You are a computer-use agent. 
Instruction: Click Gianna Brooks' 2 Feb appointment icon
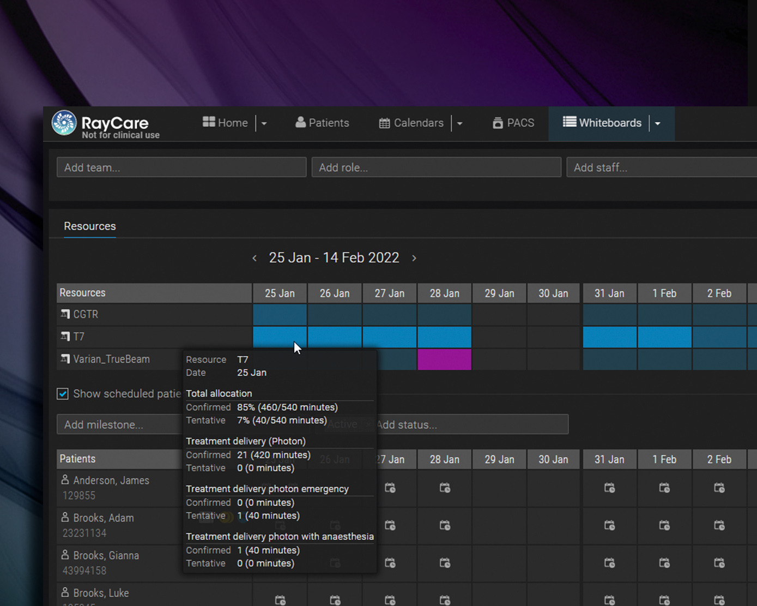click(x=719, y=563)
